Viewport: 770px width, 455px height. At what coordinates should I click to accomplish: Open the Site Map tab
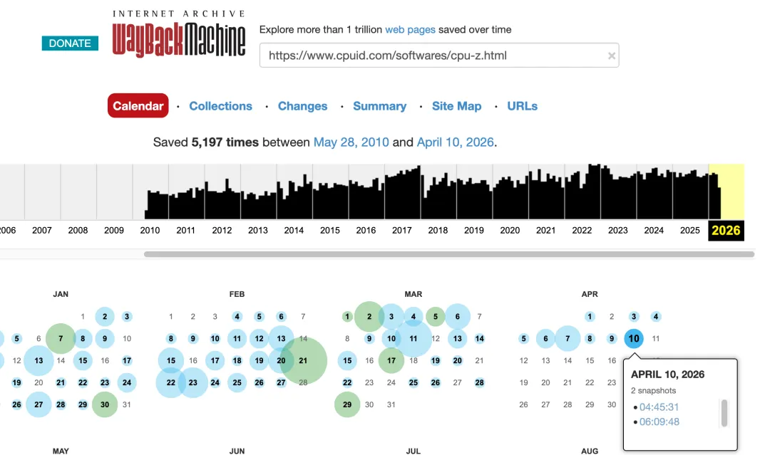tap(457, 106)
